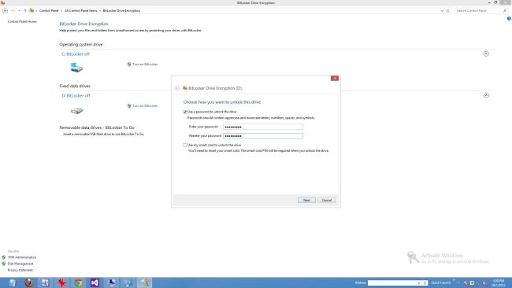This screenshot has width=512, height=288.
Task: Turn on BitLocker for D: drive
Action: coord(145,106)
